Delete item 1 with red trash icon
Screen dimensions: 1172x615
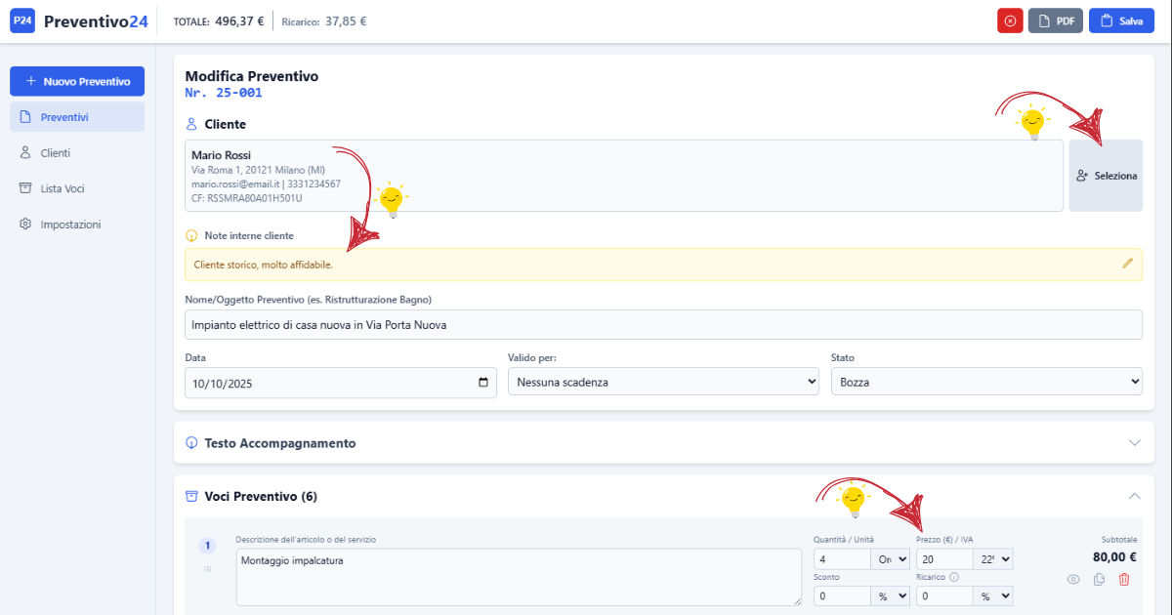coord(1124,580)
